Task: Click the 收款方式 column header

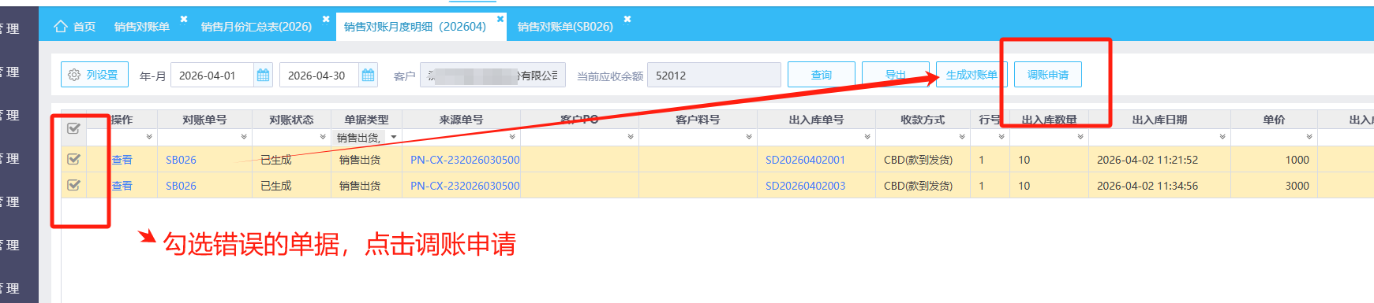Action: pyautogui.click(x=923, y=120)
